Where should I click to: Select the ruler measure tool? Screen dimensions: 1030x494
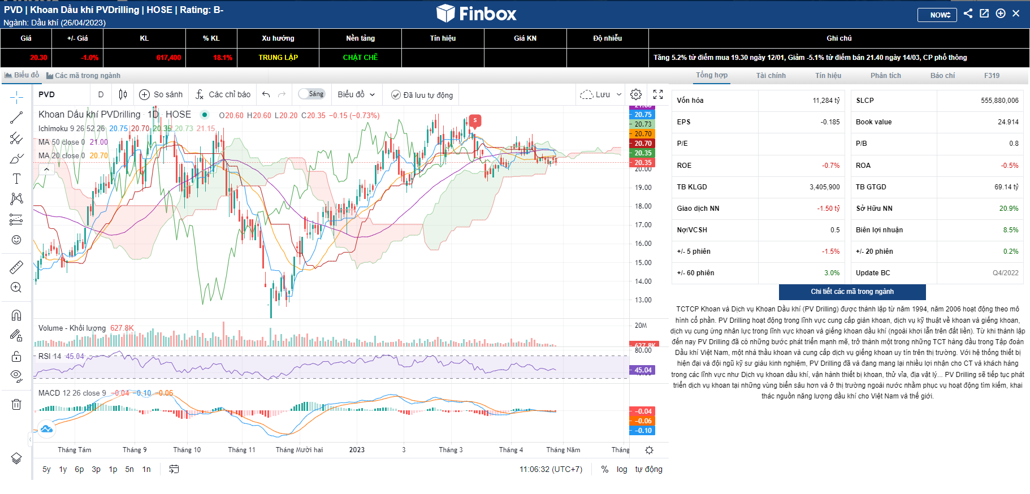click(x=16, y=267)
